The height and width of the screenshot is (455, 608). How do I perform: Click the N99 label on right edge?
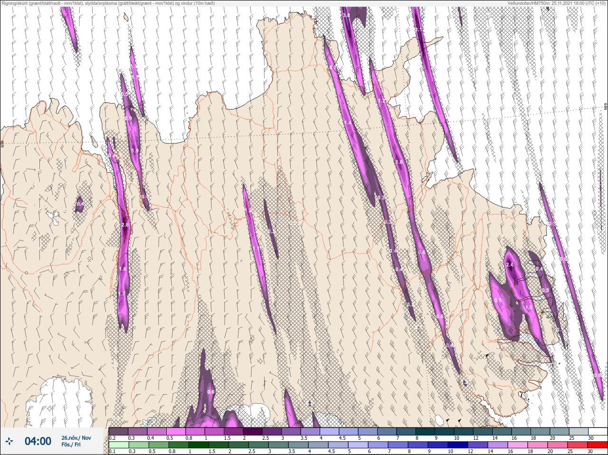coord(606,107)
